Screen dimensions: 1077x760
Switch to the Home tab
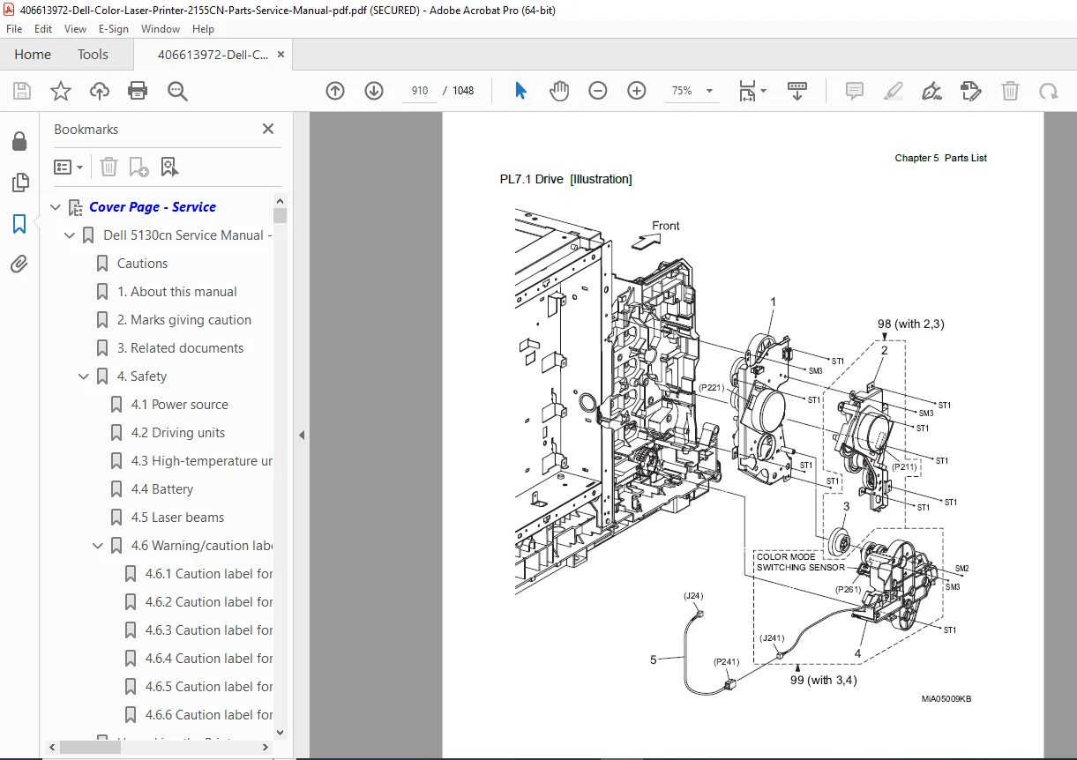[33, 55]
